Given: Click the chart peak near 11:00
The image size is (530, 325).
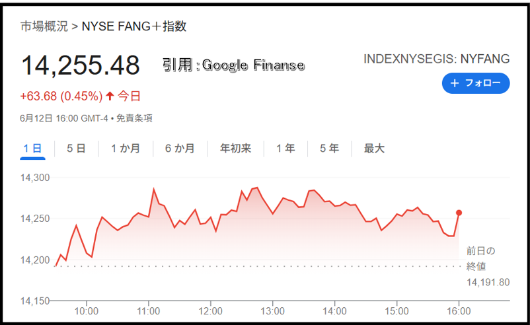Looking at the screenshot, I should [x=154, y=190].
